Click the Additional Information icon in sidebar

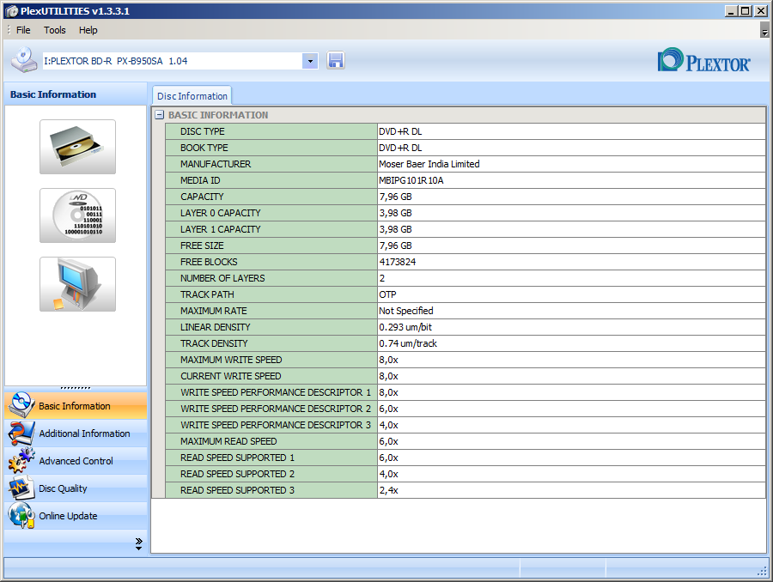click(21, 433)
